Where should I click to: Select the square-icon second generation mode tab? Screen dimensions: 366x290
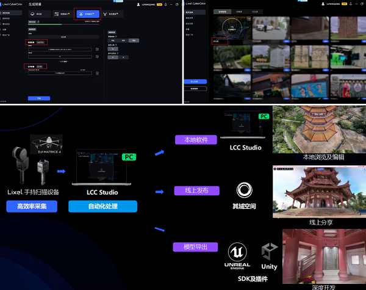pos(63,14)
